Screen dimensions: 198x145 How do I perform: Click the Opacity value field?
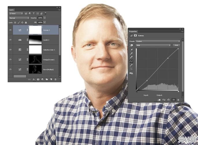(40, 18)
